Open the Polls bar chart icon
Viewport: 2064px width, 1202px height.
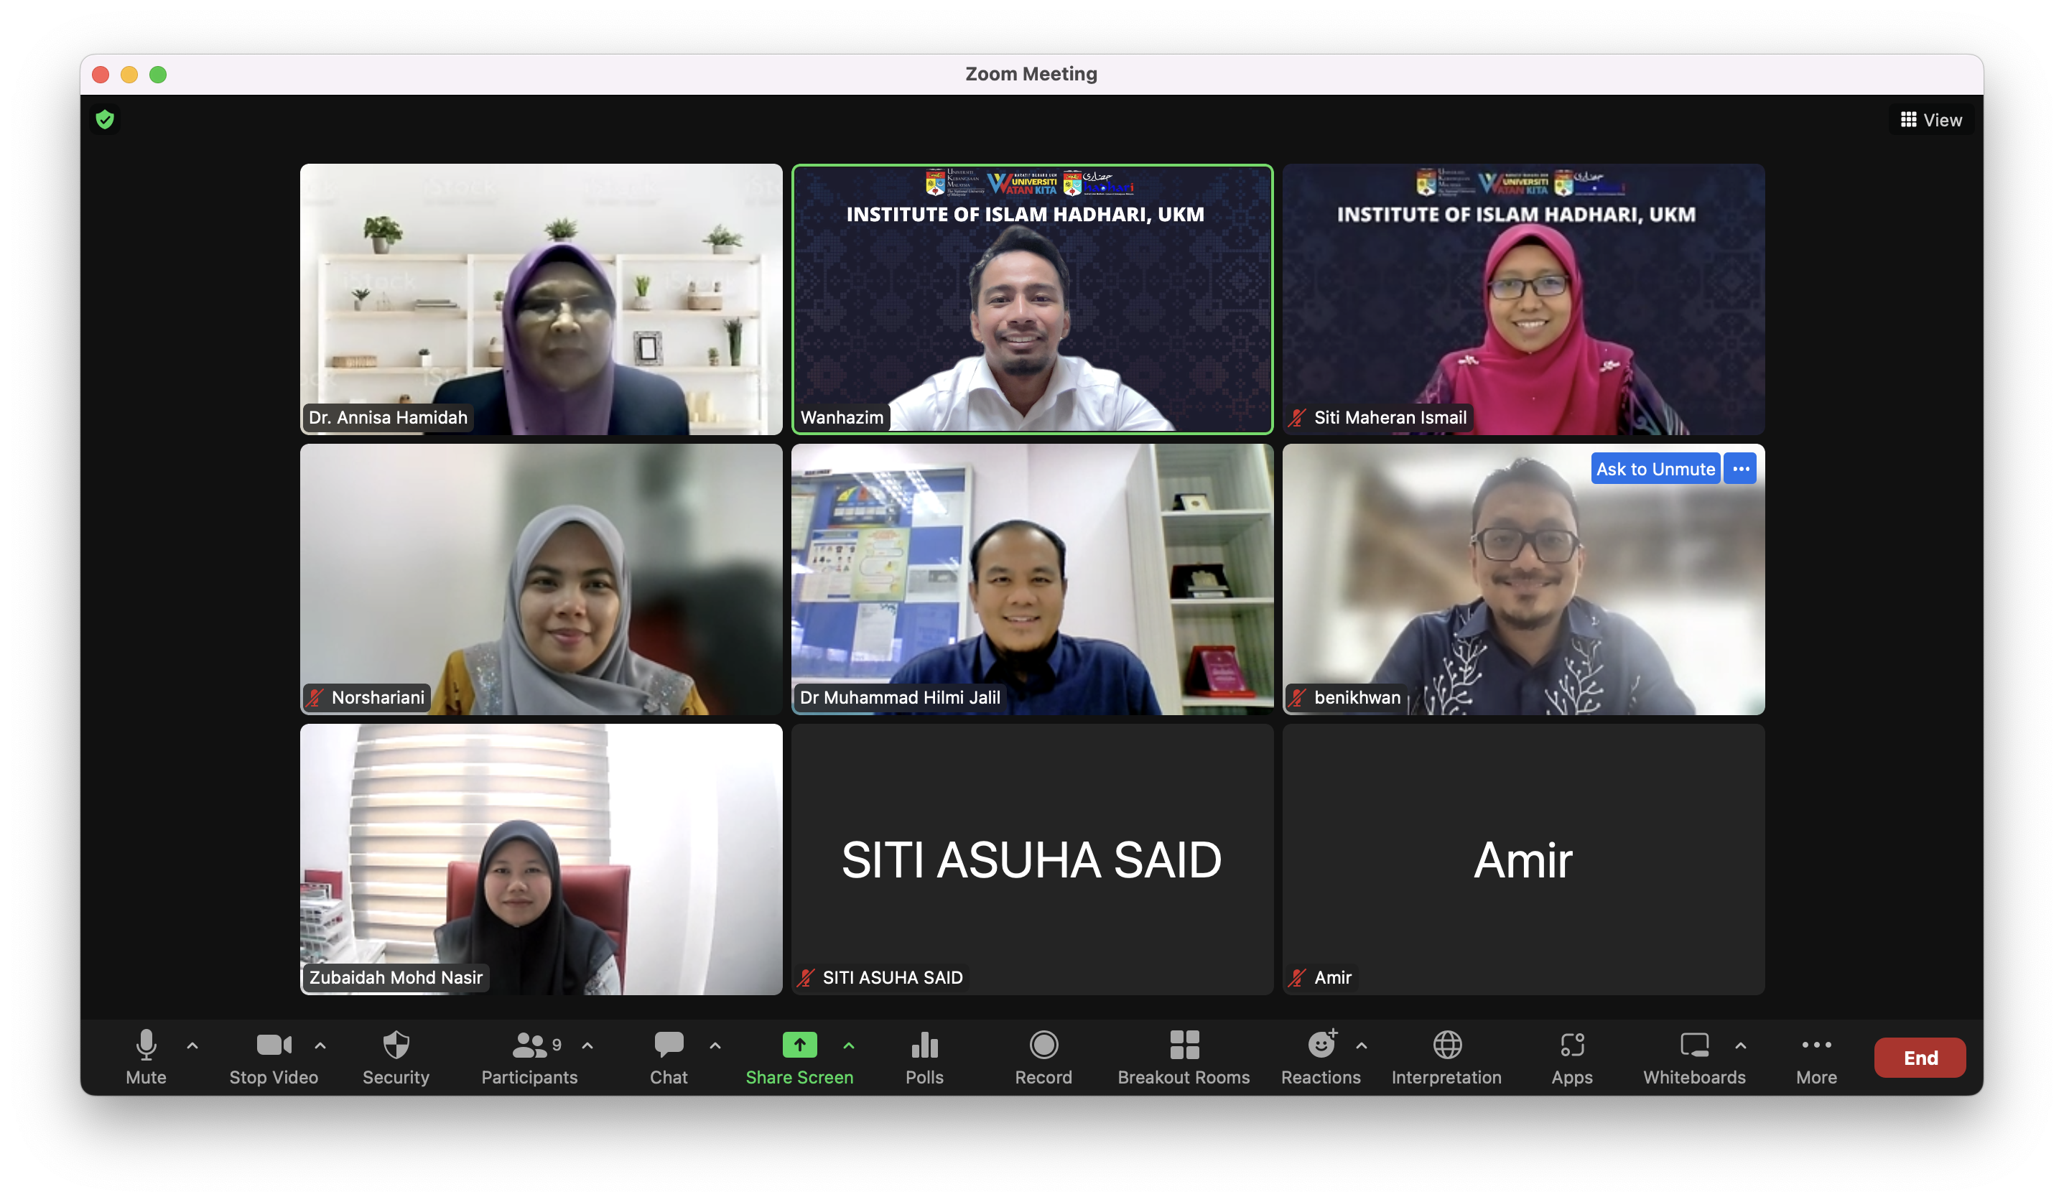[x=924, y=1045]
